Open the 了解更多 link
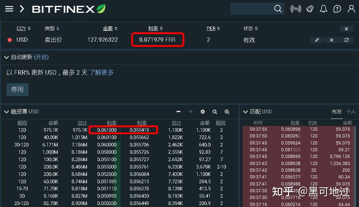The width and height of the screenshot is (359, 207). tap(102, 72)
